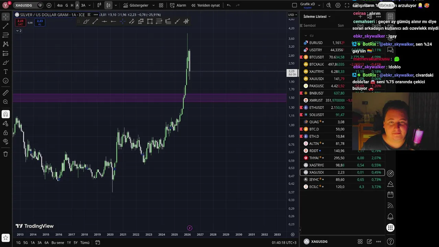Toggle magnet mode
This screenshot has width=439, height=247.
5,114
